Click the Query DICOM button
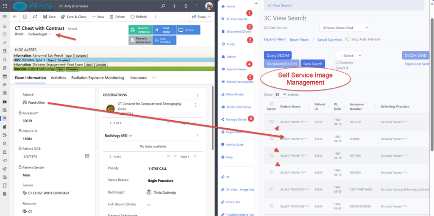 click(278, 55)
